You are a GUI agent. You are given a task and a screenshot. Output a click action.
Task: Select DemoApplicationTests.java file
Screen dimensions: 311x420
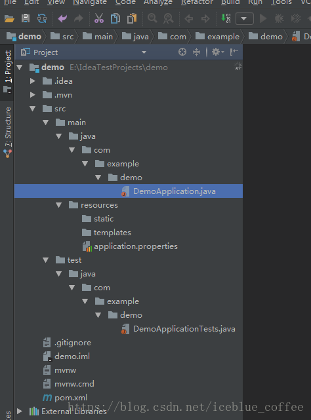click(178, 329)
